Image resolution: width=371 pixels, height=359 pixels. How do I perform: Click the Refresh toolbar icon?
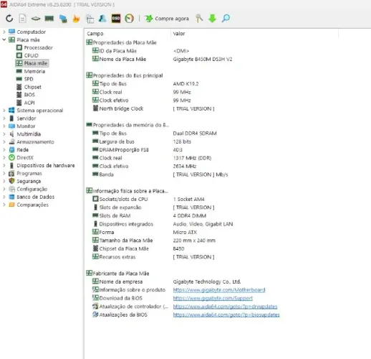click(9, 19)
